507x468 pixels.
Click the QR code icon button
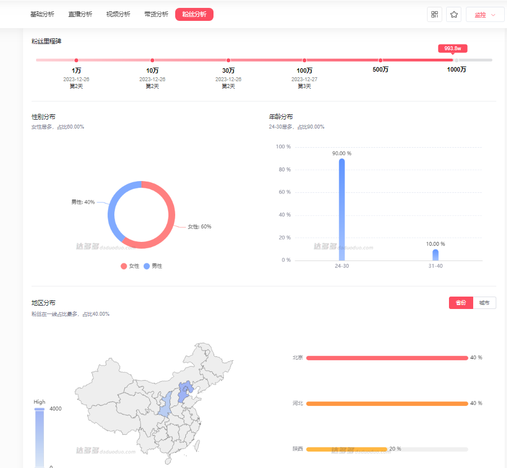tap(434, 15)
